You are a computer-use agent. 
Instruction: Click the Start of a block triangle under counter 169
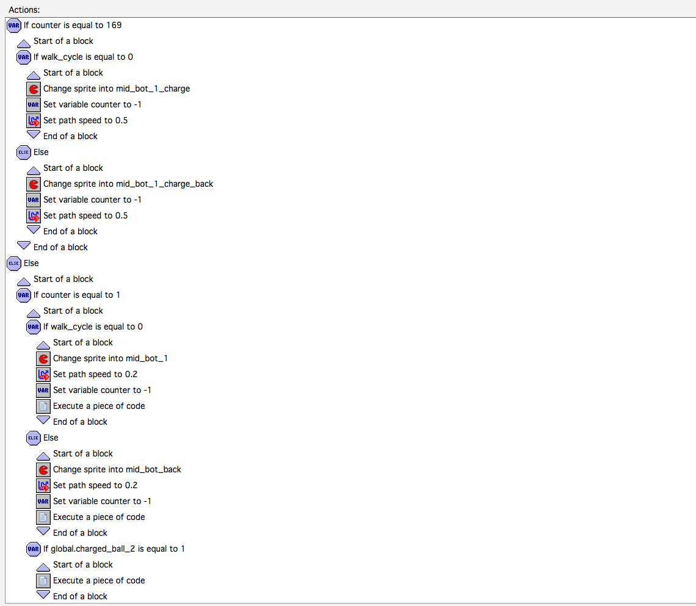[x=24, y=43]
